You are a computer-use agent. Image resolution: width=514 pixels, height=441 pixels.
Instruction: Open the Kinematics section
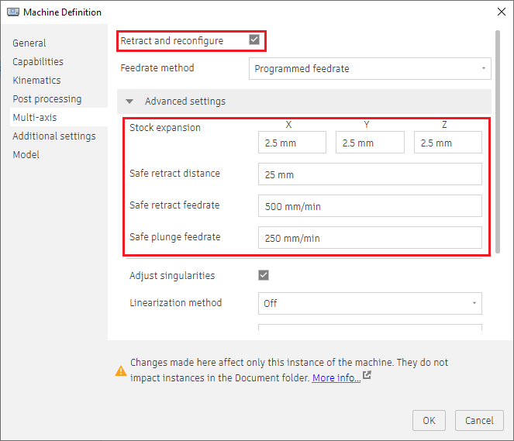tap(36, 81)
